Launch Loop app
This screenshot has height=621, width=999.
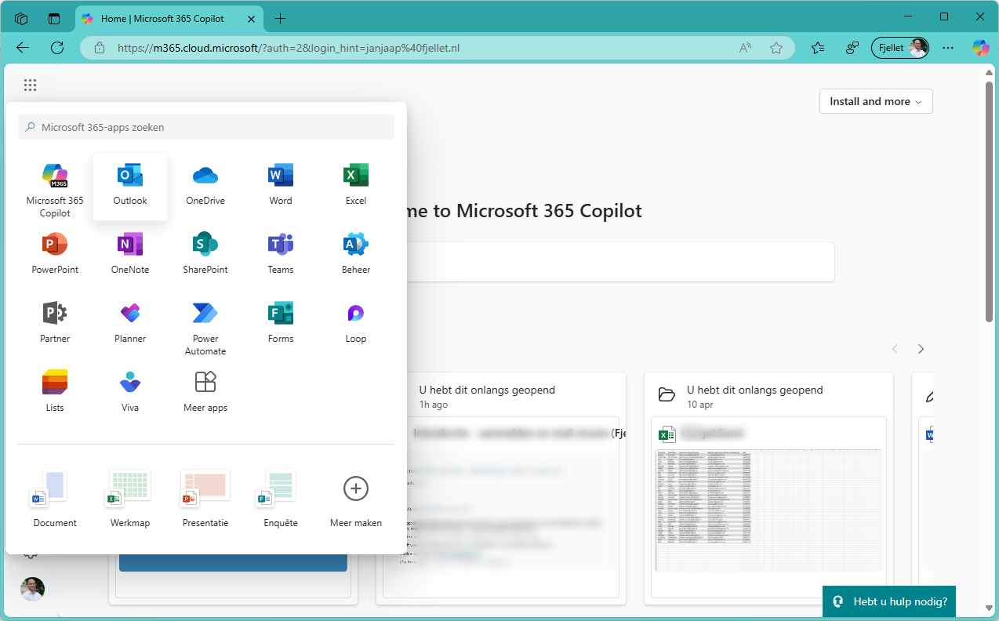[356, 323]
